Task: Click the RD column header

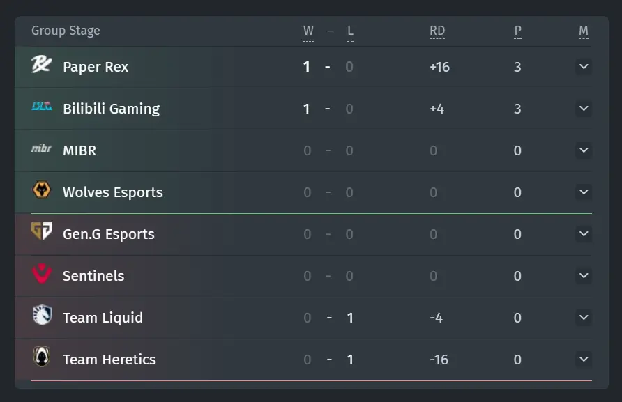Action: [437, 31]
